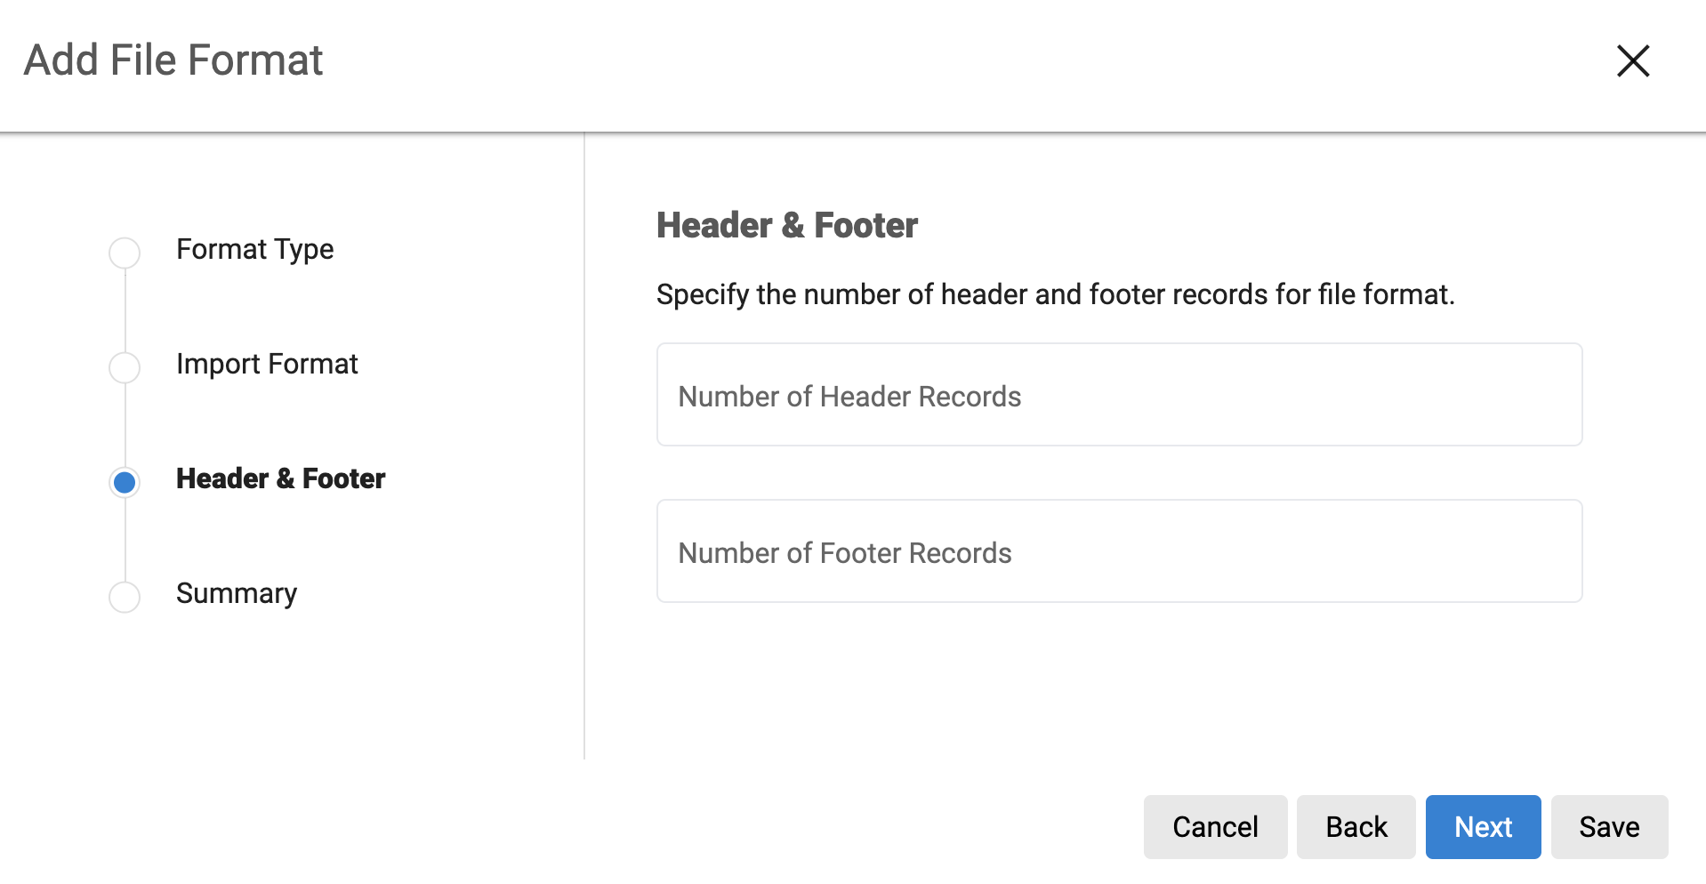Image resolution: width=1706 pixels, height=884 pixels.
Task: Click the Summary step circle
Action: [125, 597]
